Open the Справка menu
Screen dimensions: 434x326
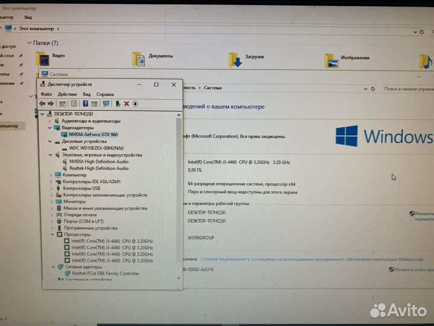[x=105, y=94]
